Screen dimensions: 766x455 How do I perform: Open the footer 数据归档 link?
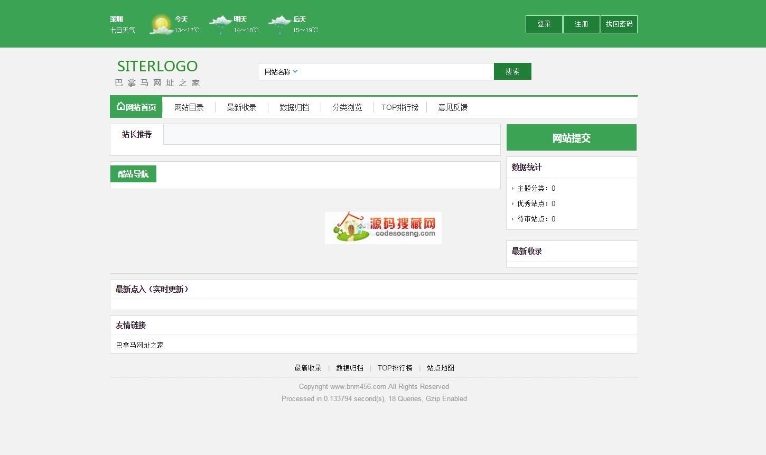pos(350,368)
